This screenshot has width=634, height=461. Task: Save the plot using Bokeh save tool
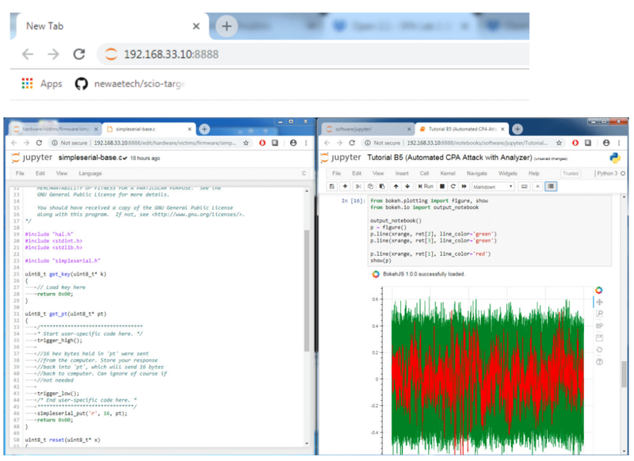tap(599, 337)
